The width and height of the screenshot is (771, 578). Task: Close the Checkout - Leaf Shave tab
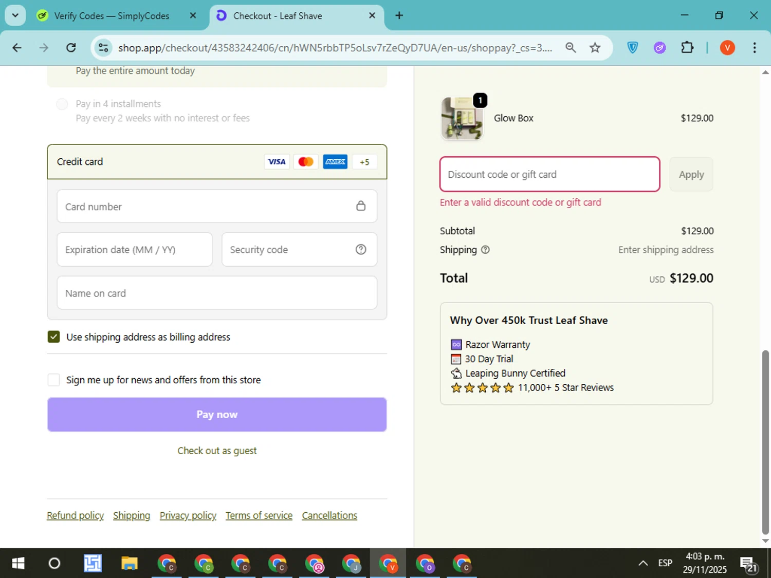click(x=372, y=15)
